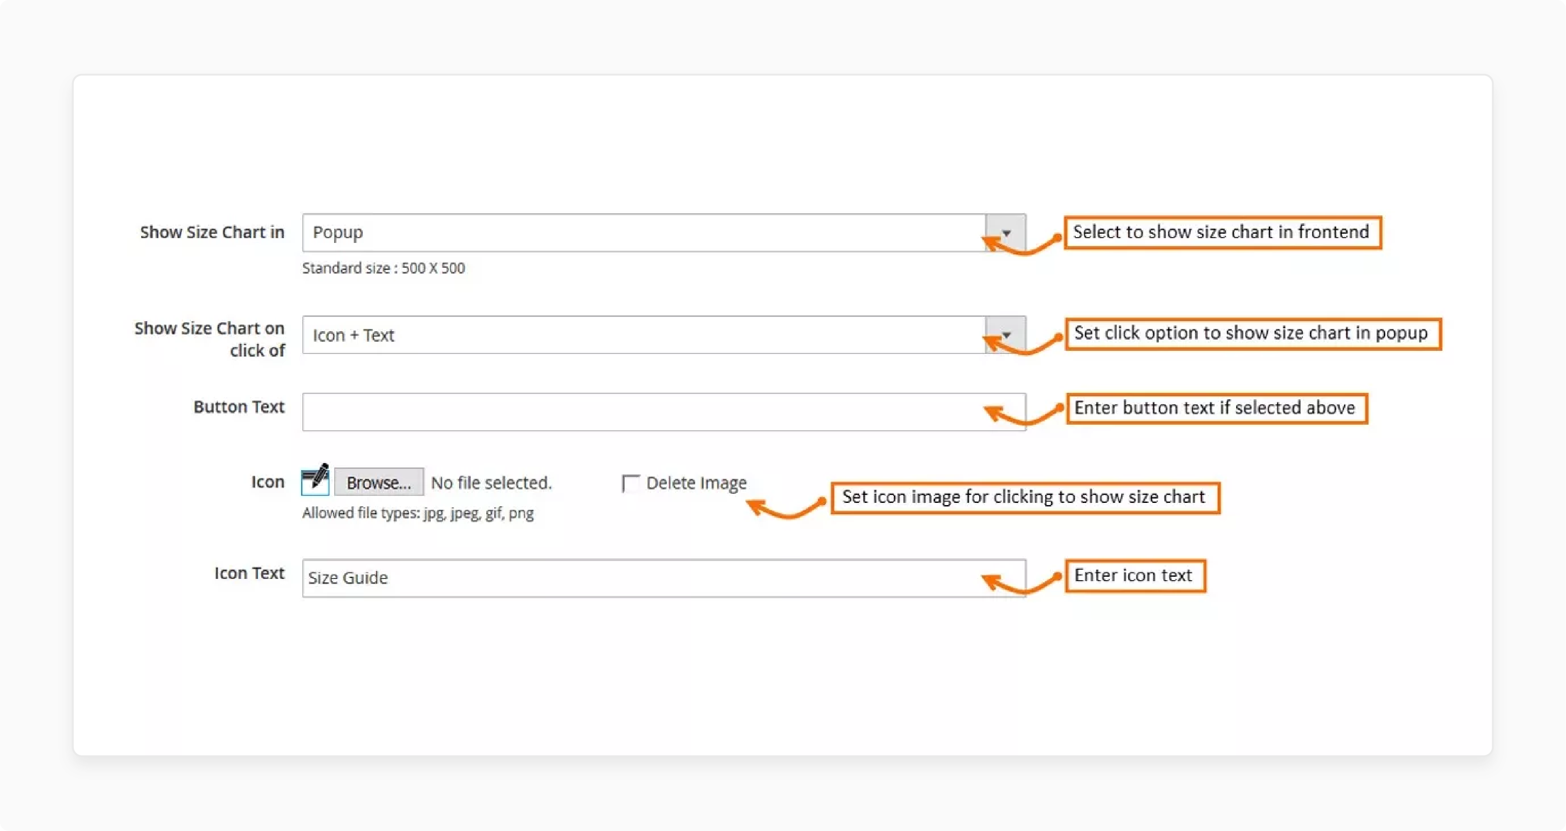
Task: Open the 'Icon + Text' dropdown
Action: click(x=664, y=335)
